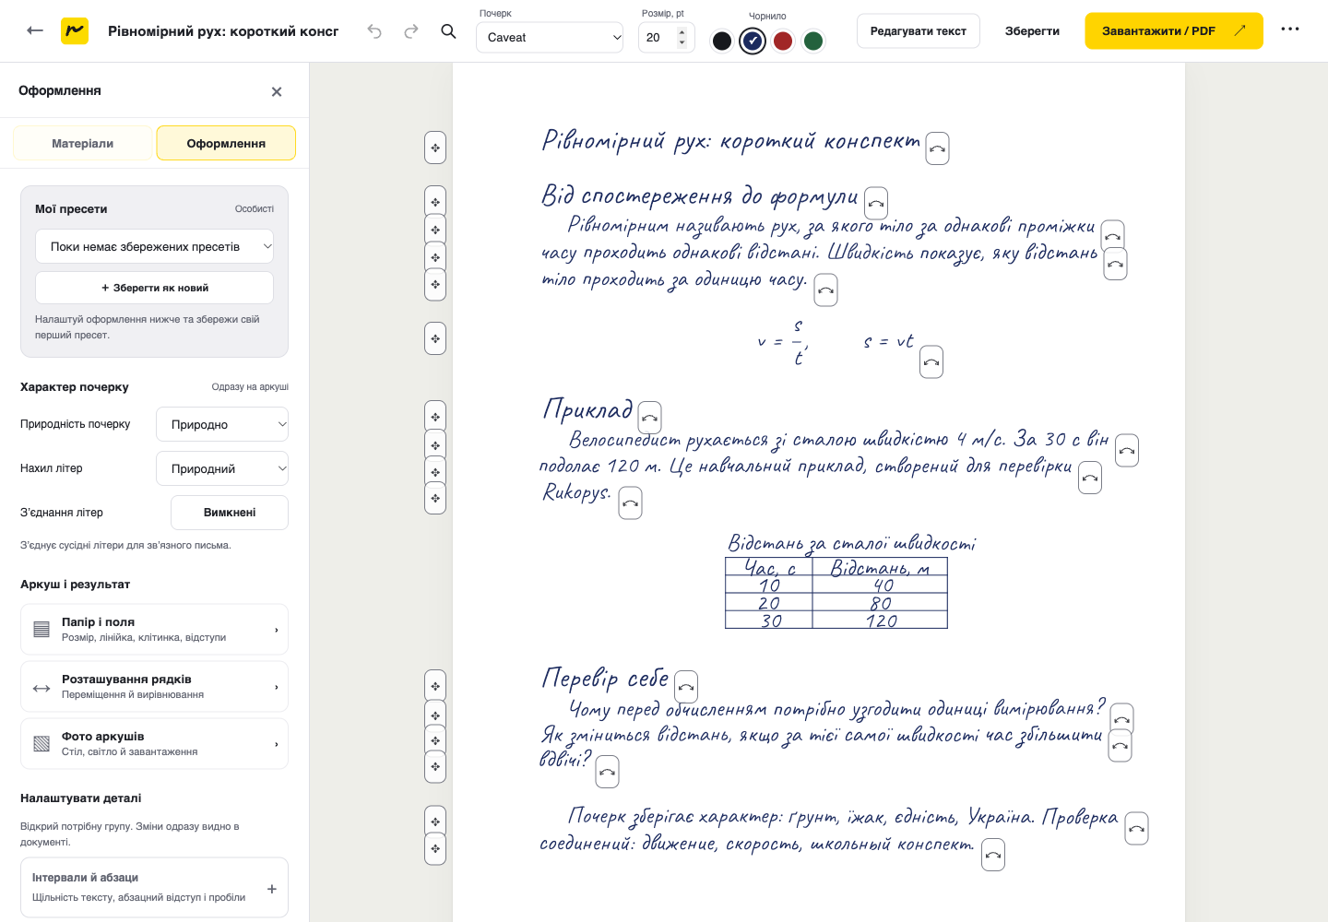This screenshot has width=1328, height=922.
Task: Click the 'Редагувати текст' button
Action: coord(919,31)
